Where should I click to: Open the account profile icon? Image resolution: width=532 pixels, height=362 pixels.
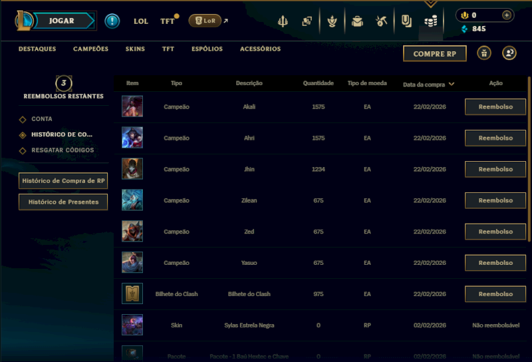[509, 53]
